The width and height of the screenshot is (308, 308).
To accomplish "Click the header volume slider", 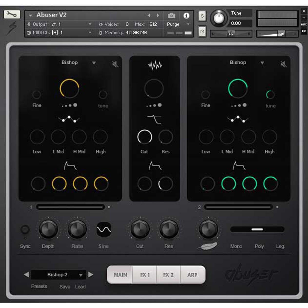I will pyautogui.click(x=277, y=34).
